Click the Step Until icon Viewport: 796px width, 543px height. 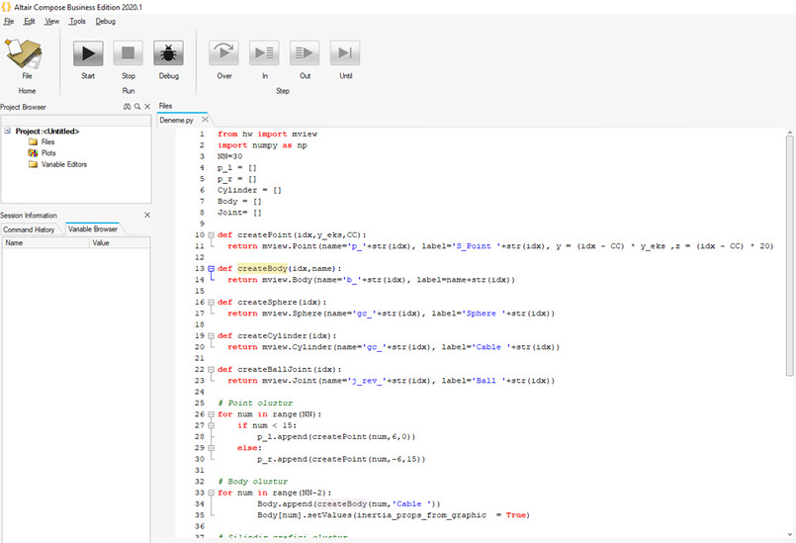[x=345, y=54]
